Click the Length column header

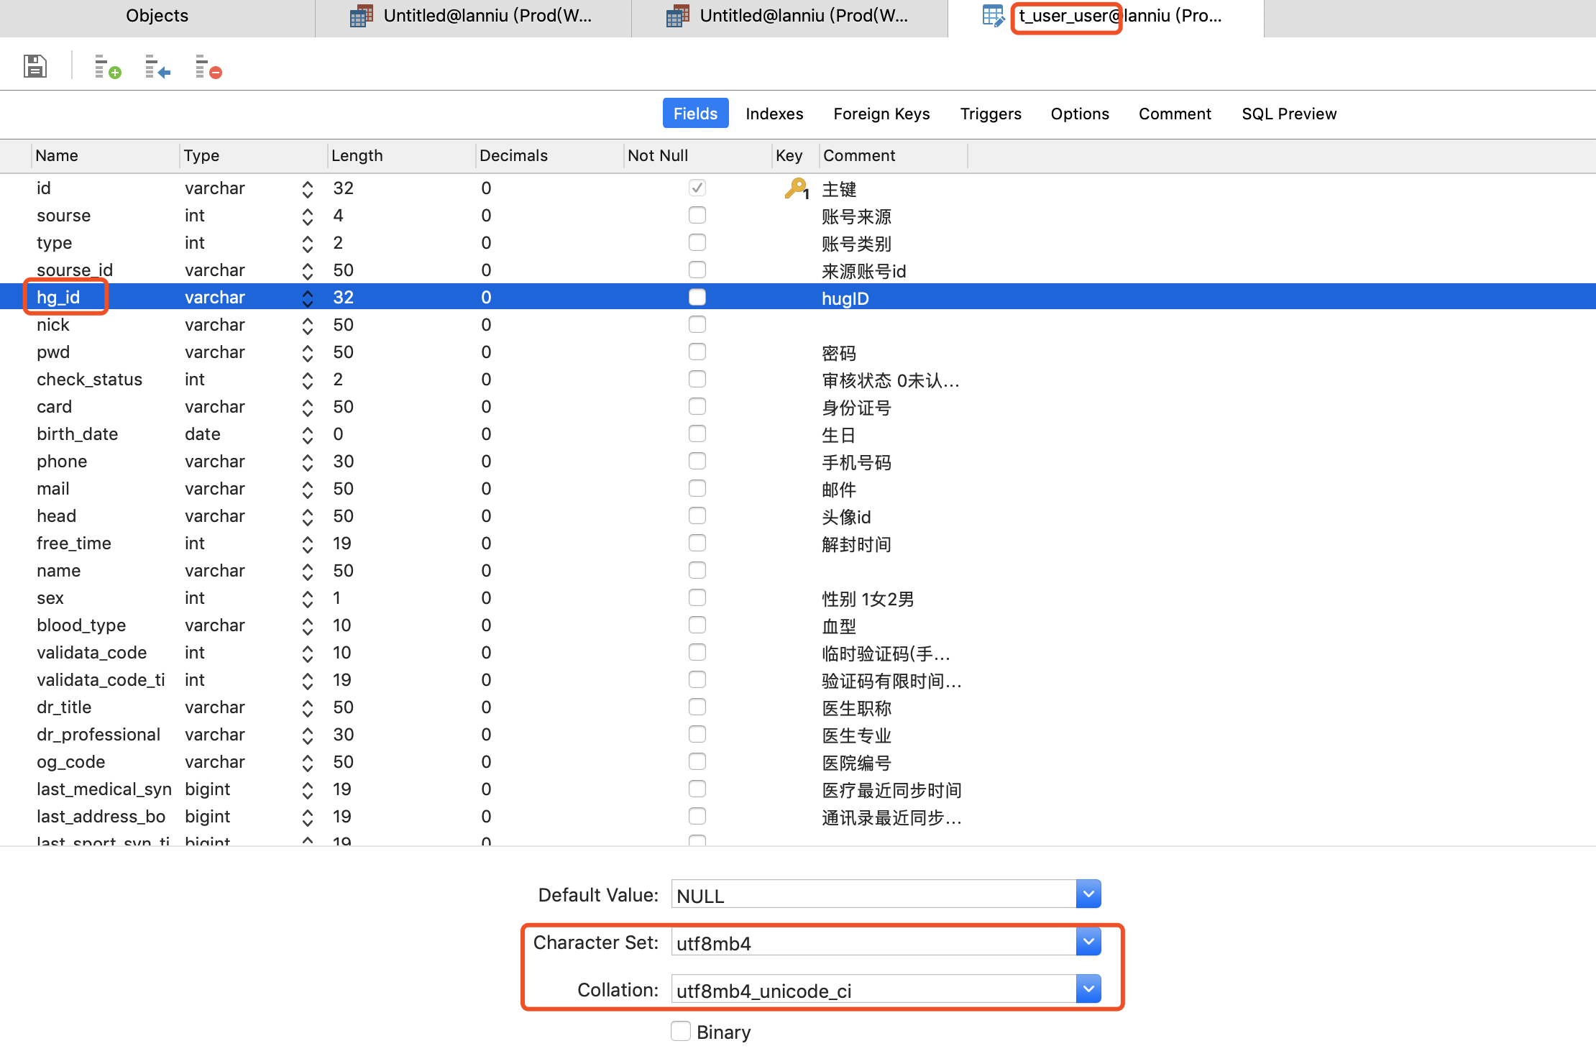tap(402, 155)
